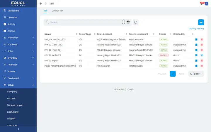
Task: Collapse the Setup sidebar menu
Action: pos(18,85)
